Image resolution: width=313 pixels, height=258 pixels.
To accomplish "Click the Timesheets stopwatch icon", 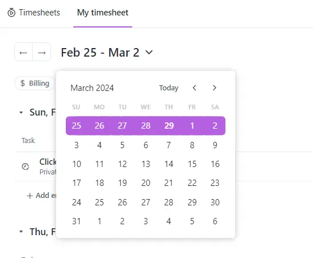I will point(11,13).
